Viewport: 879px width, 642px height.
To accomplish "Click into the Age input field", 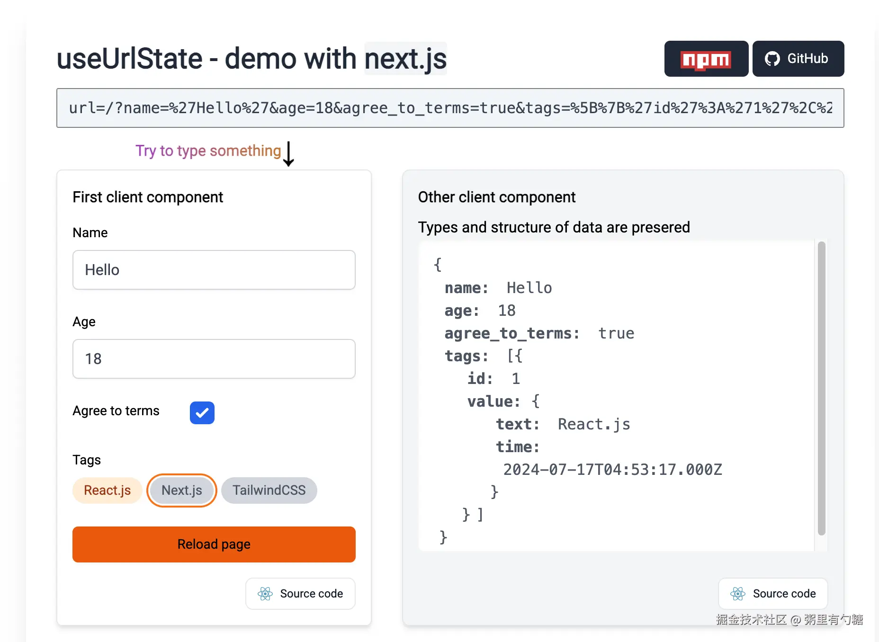I will pos(214,359).
